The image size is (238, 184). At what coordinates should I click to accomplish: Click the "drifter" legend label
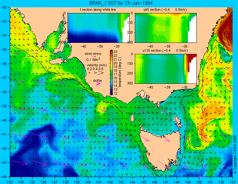coord(98,81)
